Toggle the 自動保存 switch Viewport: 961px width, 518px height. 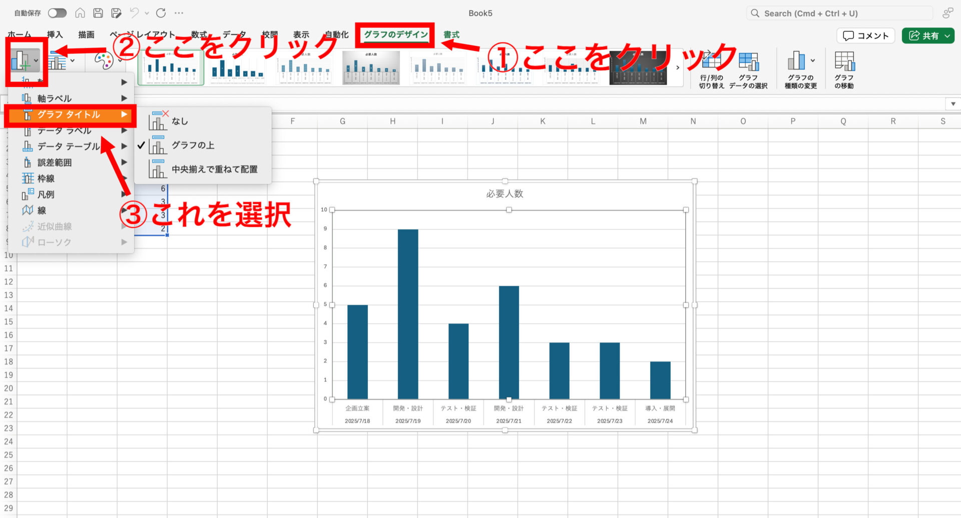point(57,13)
